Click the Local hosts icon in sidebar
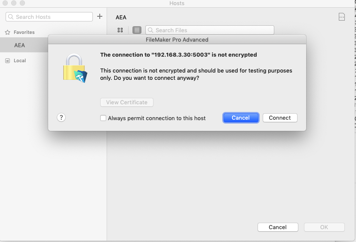This screenshot has height=242, width=356. [7, 61]
